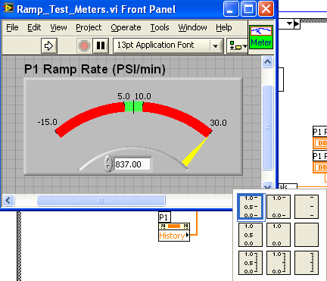Open the File menu

click(x=12, y=27)
